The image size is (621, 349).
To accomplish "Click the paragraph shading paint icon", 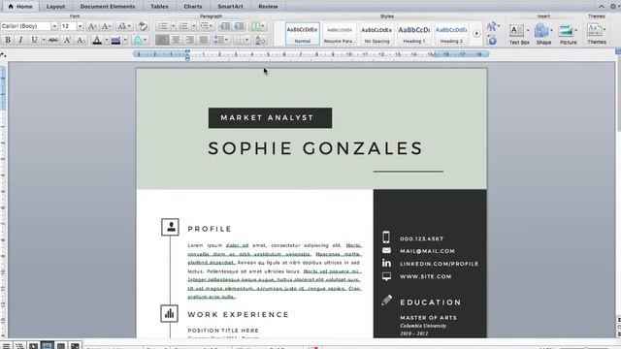I will (260, 40).
